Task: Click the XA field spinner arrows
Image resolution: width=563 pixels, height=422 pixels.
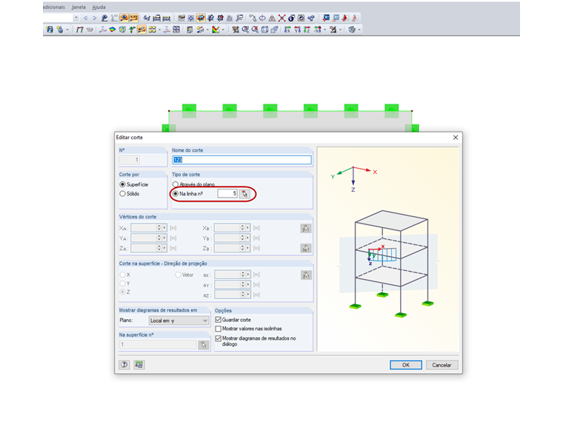Action: tap(159, 228)
